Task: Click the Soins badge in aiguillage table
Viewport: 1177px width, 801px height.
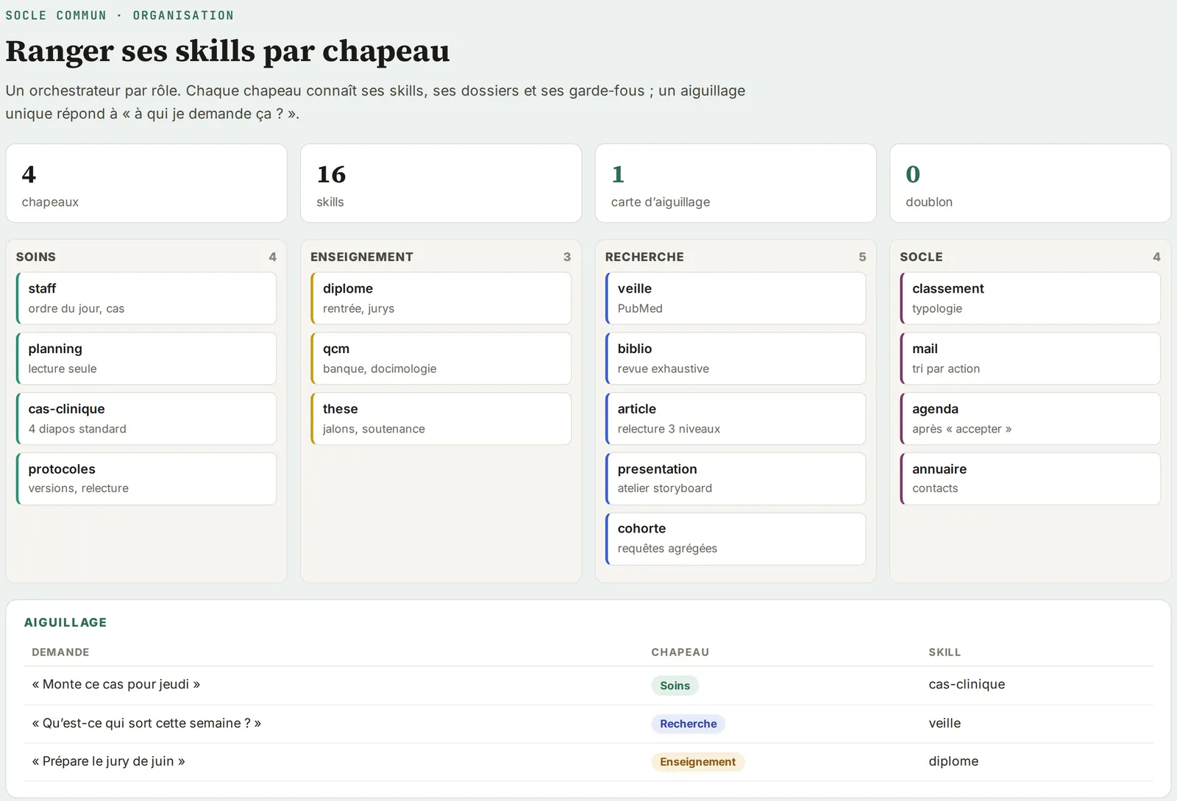Action: pos(675,686)
